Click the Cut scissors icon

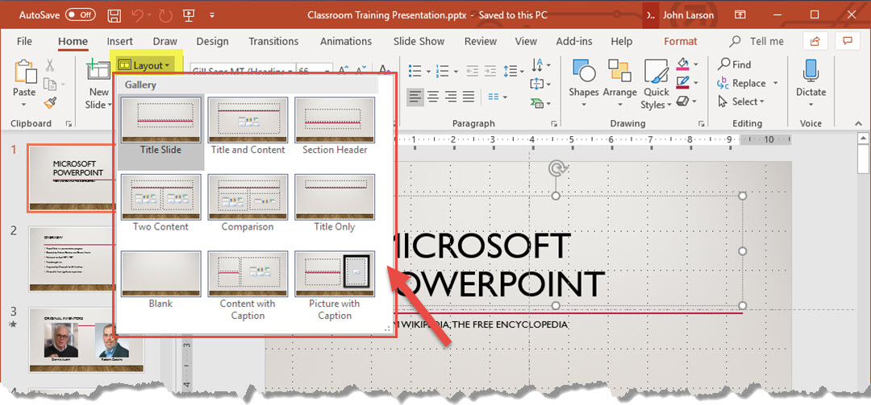50,65
